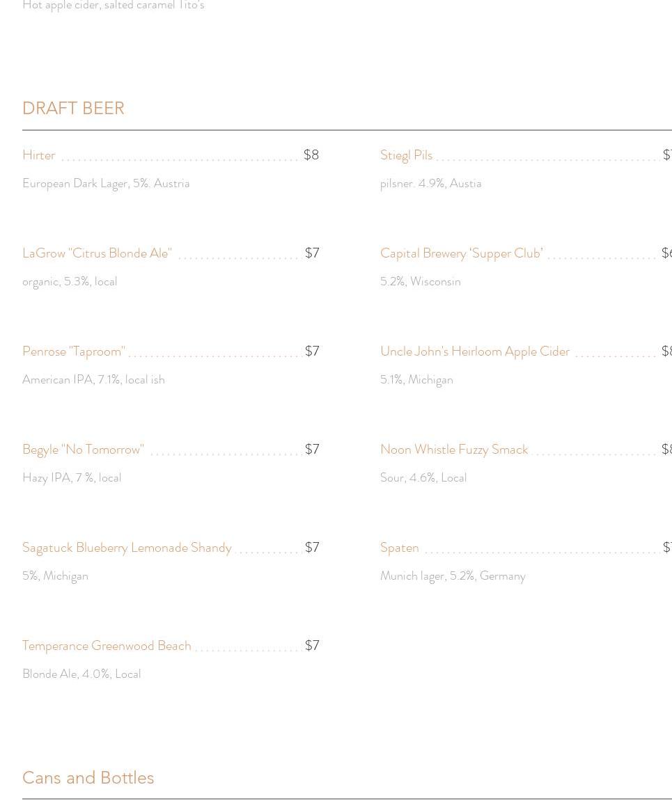
Task: Click the Cans and Bottles heading
Action: [x=88, y=777]
